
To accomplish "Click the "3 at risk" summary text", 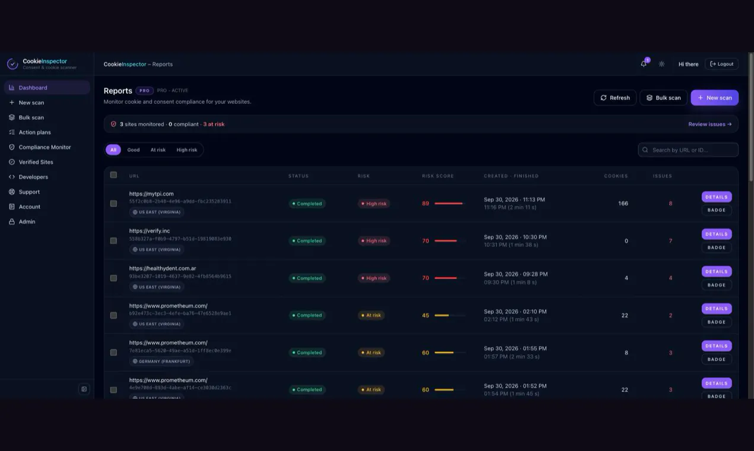I will 214,124.
